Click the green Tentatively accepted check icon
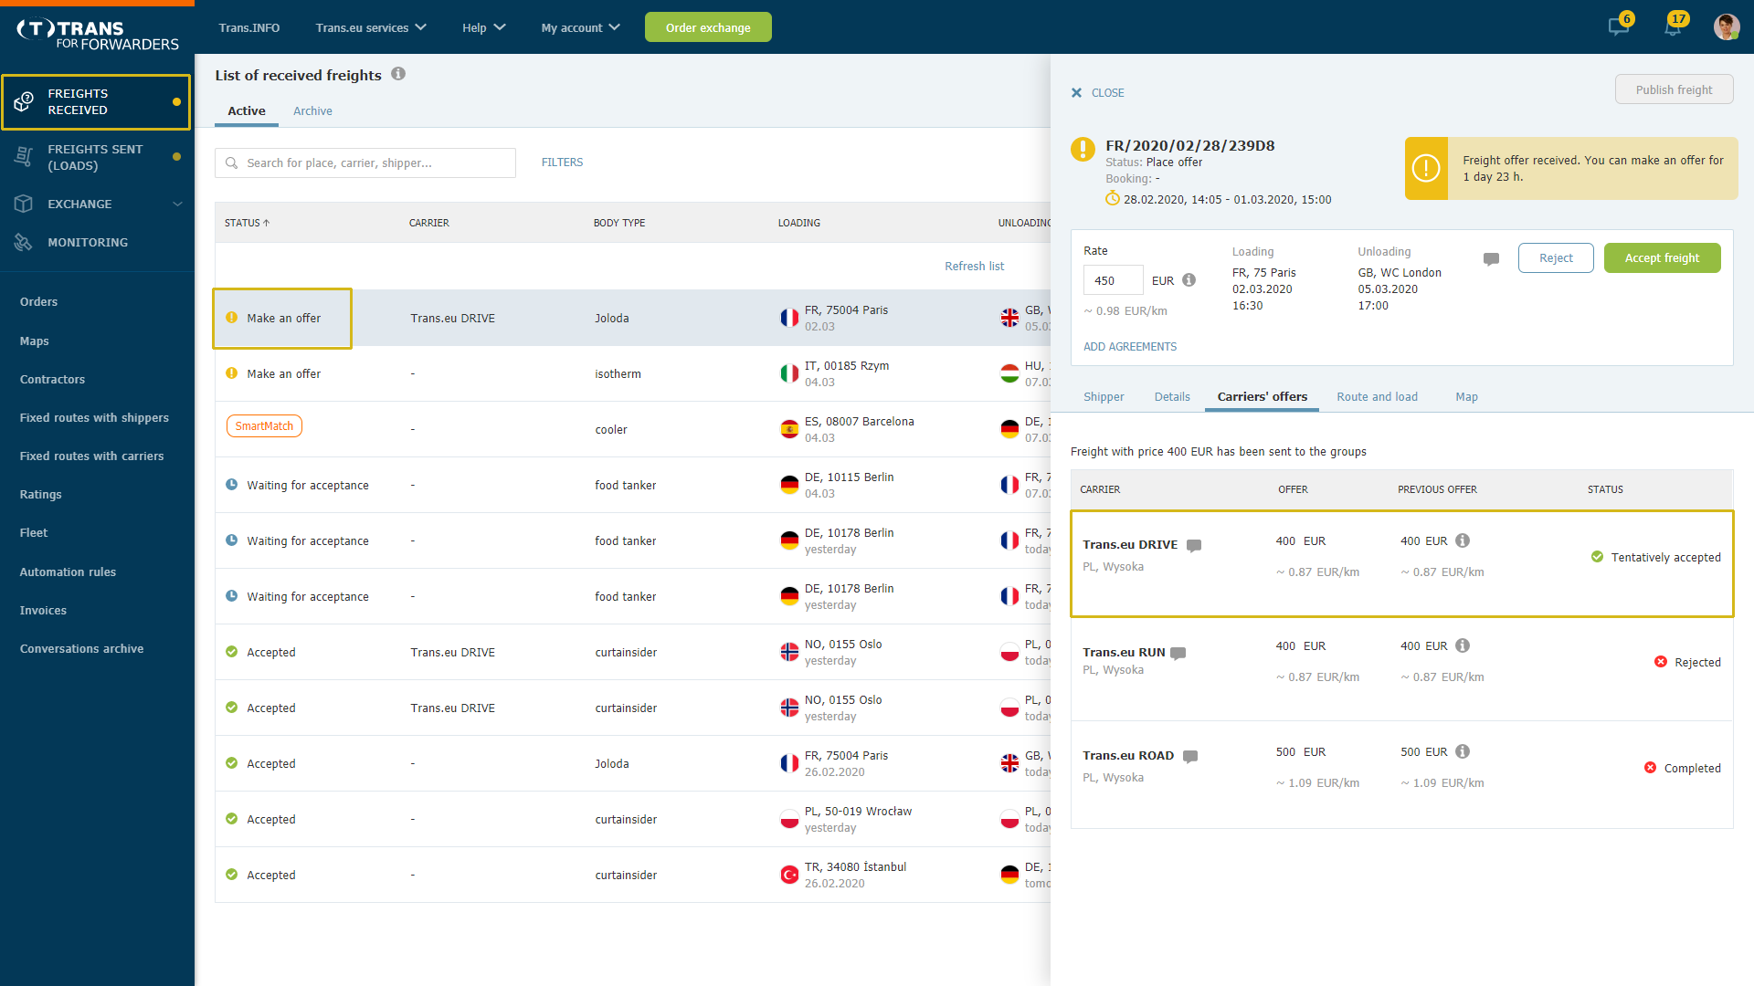The height and width of the screenshot is (986, 1754). click(1597, 557)
